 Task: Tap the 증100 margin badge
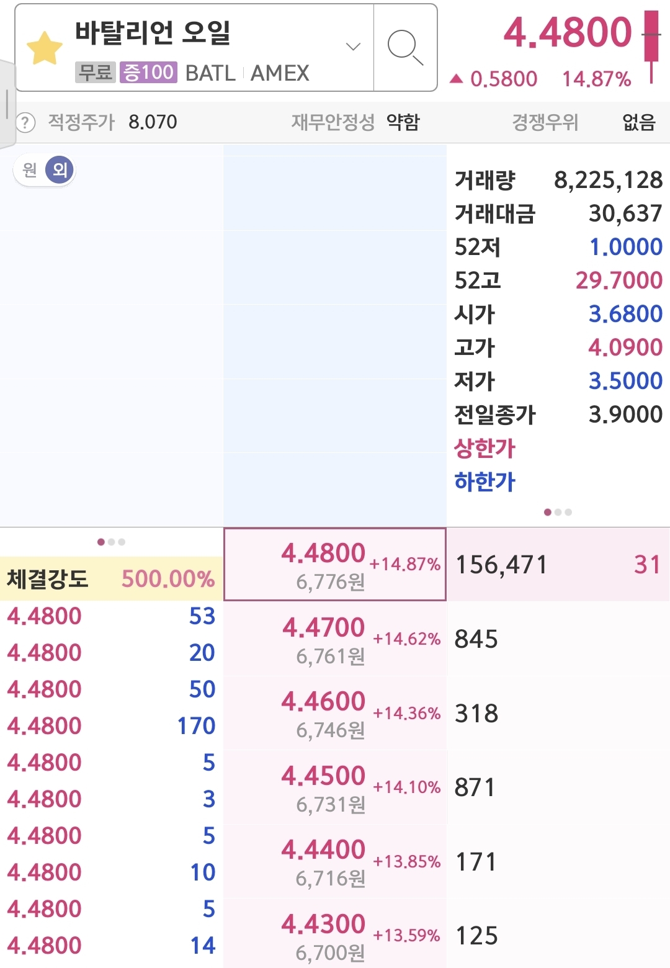[148, 73]
